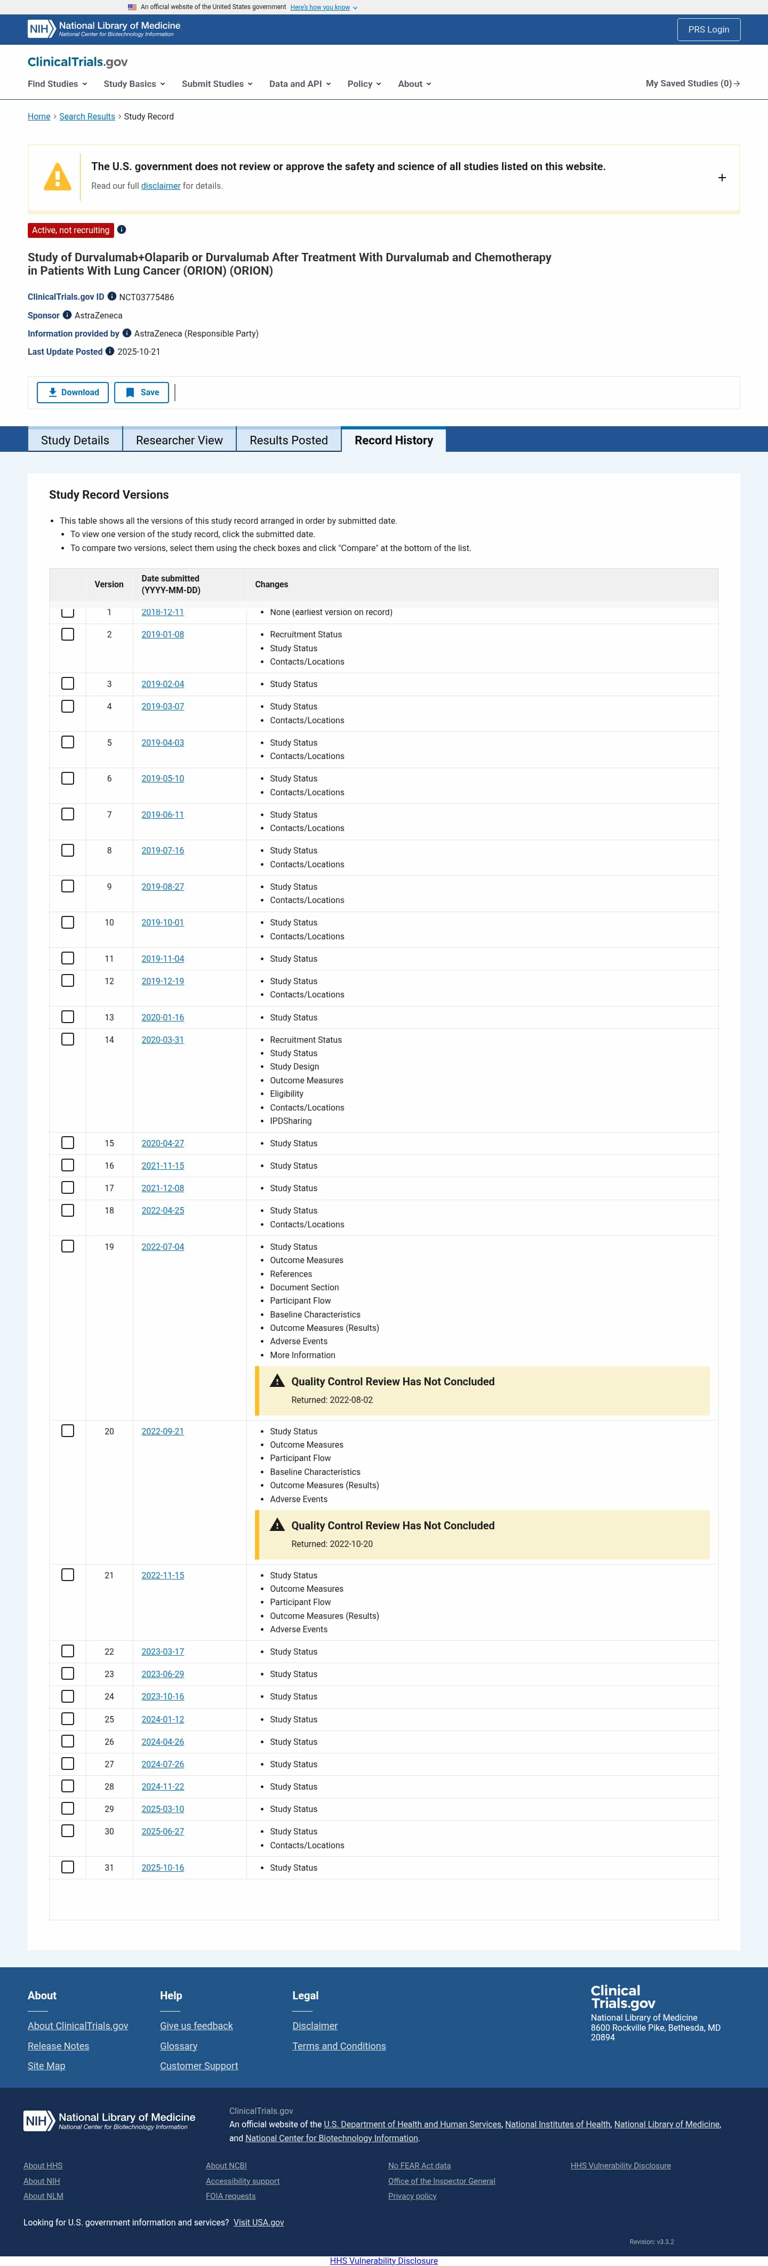Expand the About menu
The height and width of the screenshot is (2266, 768).
pyautogui.click(x=414, y=84)
